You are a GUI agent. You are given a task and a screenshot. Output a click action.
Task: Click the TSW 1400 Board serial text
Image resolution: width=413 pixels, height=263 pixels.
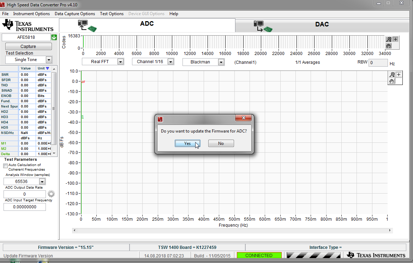(187, 247)
